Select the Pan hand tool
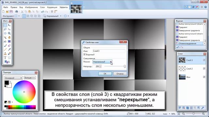The image size is (209, 117). (9, 37)
